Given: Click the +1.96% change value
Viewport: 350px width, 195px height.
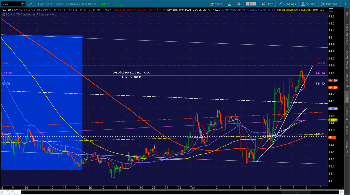Looking at the screenshot, I should click(118, 5).
